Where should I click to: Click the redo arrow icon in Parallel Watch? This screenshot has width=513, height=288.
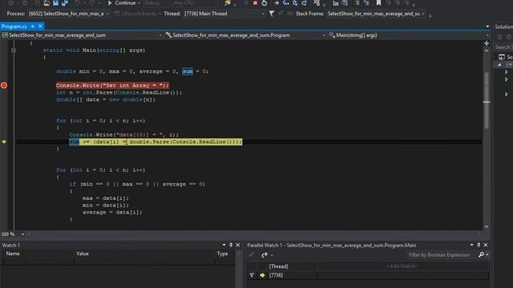(265, 254)
